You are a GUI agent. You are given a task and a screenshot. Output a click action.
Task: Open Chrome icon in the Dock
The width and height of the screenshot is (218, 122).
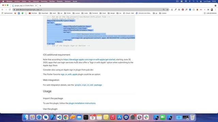[66, 117]
